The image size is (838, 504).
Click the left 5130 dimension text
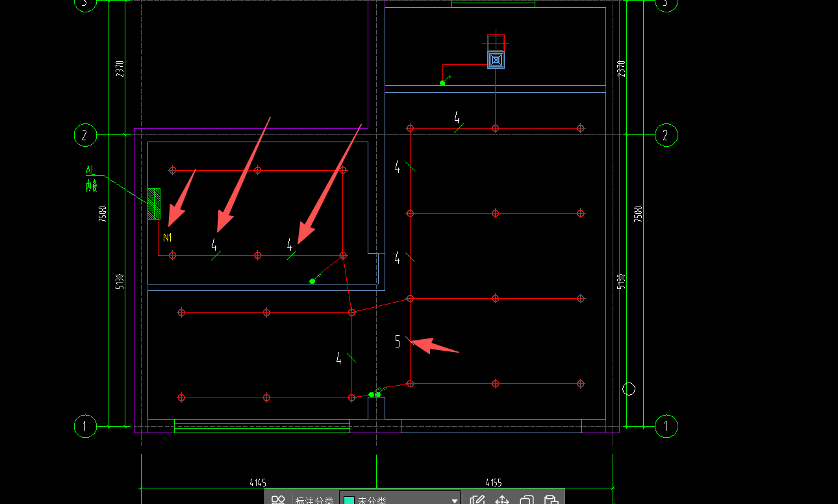[x=120, y=281]
